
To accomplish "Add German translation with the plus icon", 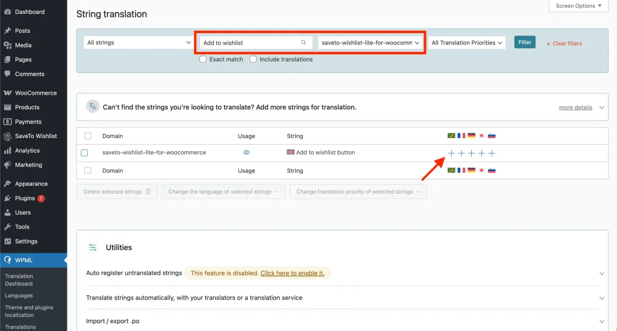I will (x=471, y=153).
